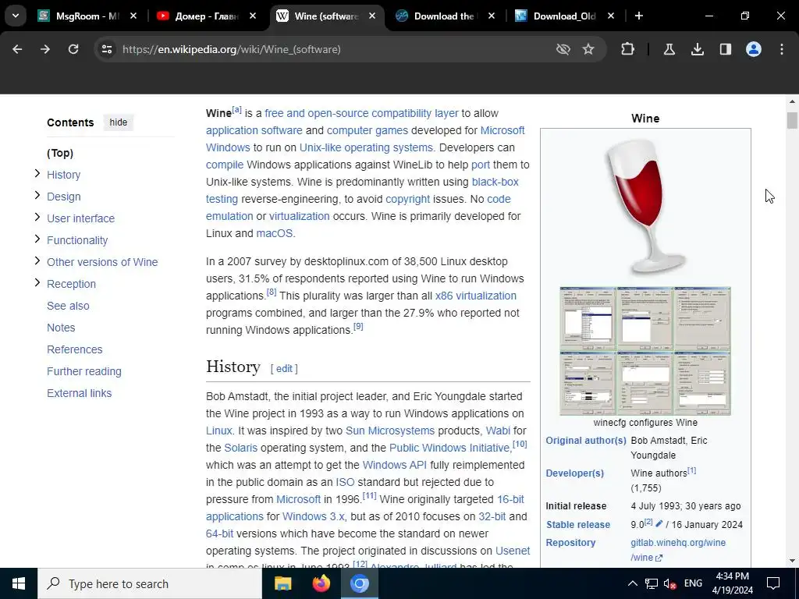Expand Other versions of Wine in Contents

click(37, 261)
